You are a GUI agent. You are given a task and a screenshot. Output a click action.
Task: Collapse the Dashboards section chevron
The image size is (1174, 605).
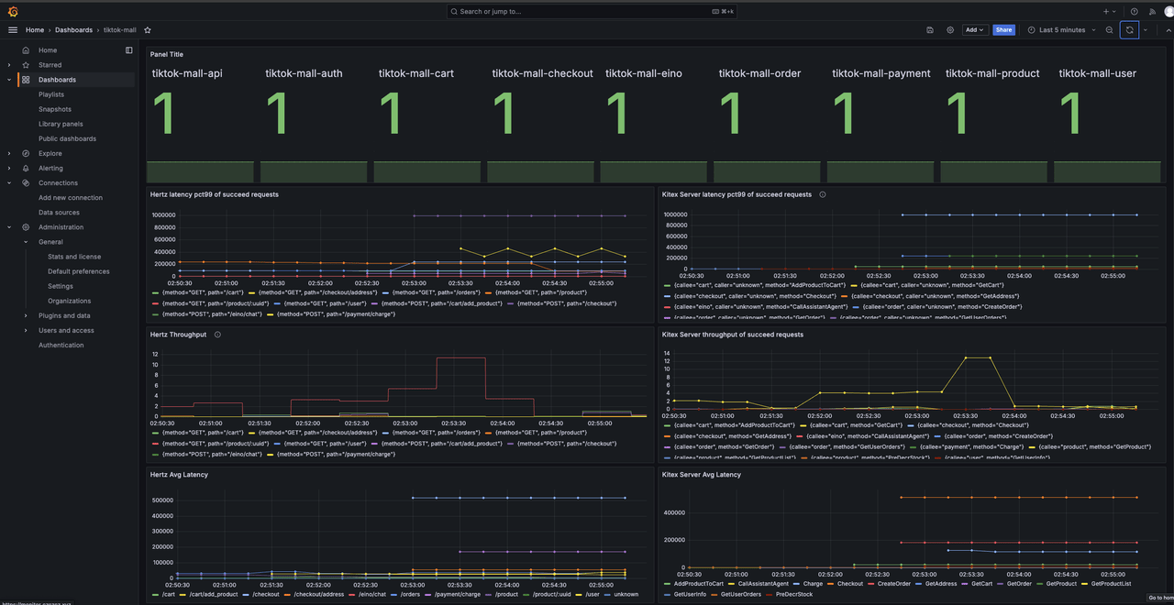(9, 80)
